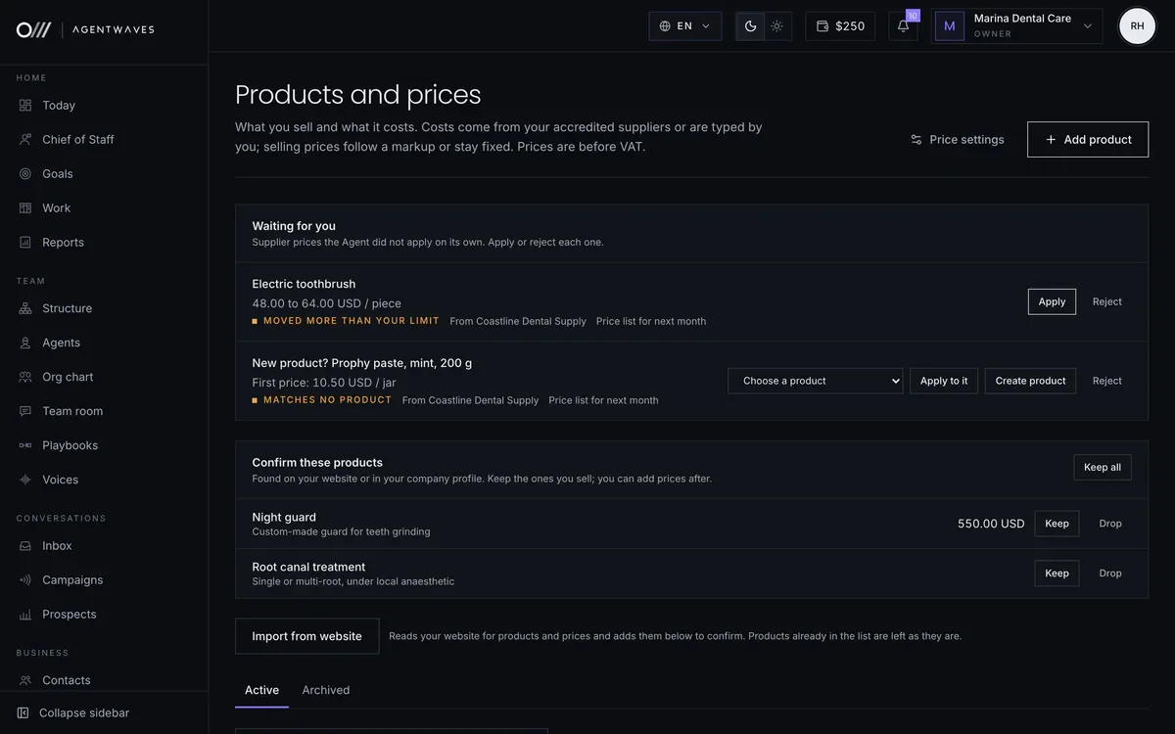Reject the Electric toothbrush price change
Screen dimensions: 1175x734
(x=1107, y=301)
